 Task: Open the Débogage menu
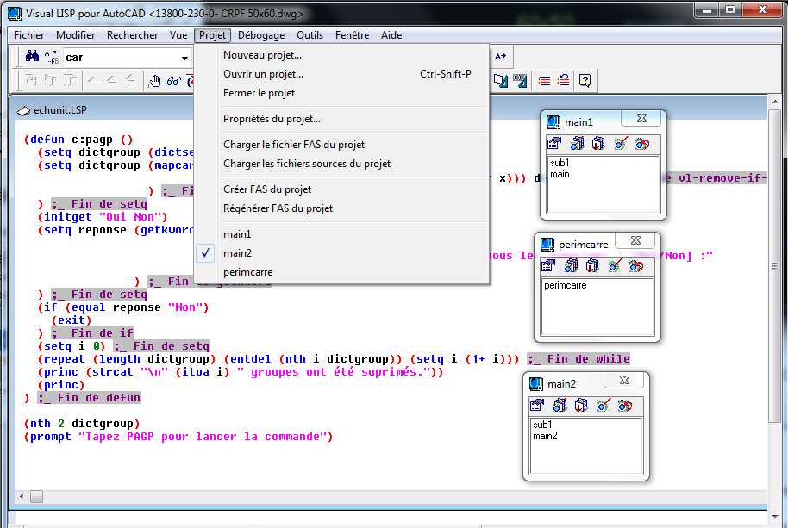point(261,35)
